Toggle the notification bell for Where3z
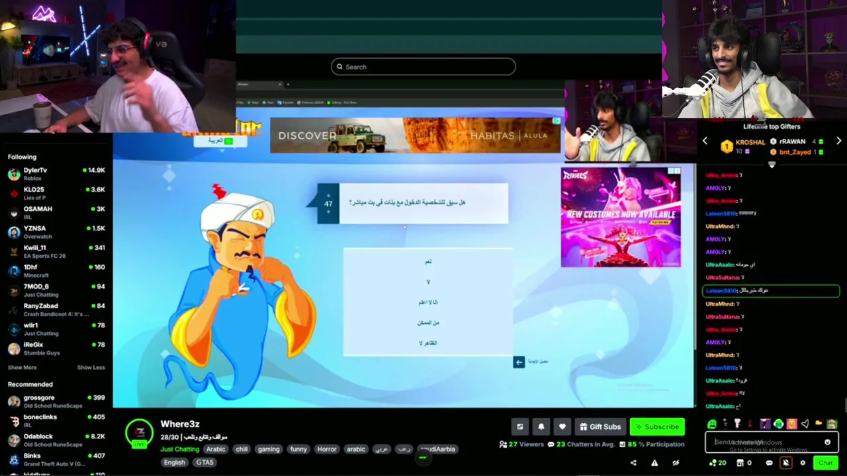Viewport: 847px width, 476px height. click(541, 427)
